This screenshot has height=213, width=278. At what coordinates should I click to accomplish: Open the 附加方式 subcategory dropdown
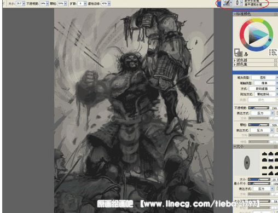coord(266,94)
